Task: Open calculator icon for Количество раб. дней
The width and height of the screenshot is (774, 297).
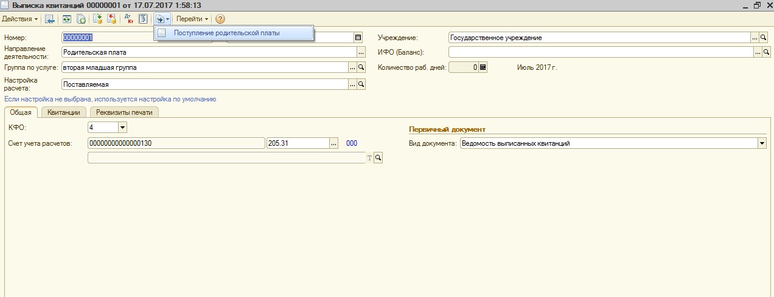Action: (x=483, y=67)
